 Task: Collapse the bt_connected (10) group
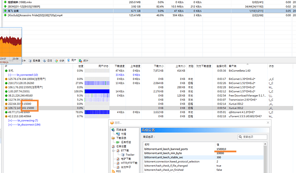(9, 75)
